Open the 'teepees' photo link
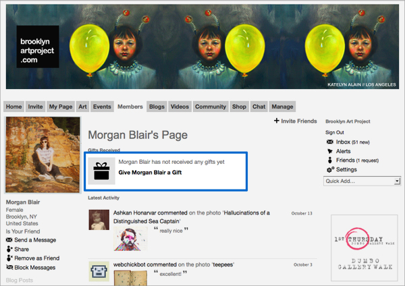The width and height of the screenshot is (405, 286). (223, 264)
